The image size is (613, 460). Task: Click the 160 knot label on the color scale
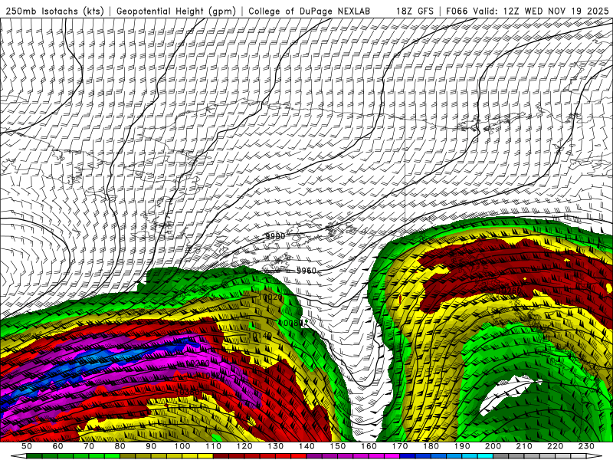369,446
